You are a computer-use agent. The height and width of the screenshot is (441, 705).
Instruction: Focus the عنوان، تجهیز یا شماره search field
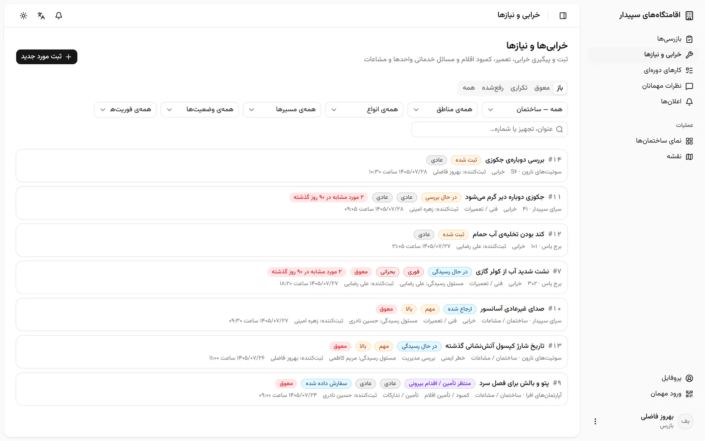(x=489, y=129)
